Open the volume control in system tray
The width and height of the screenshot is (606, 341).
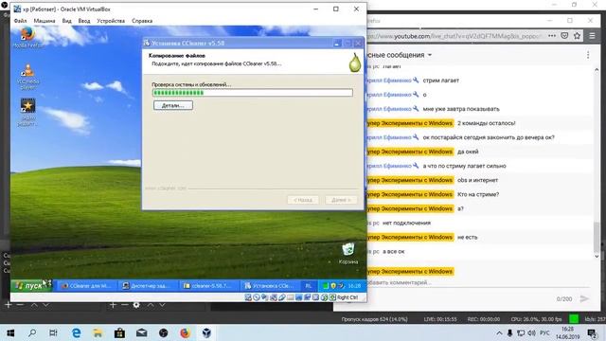(x=532, y=332)
